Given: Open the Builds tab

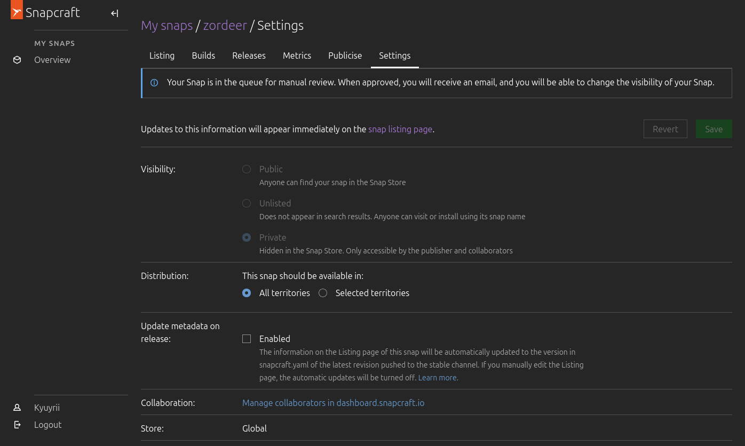Looking at the screenshot, I should point(203,55).
